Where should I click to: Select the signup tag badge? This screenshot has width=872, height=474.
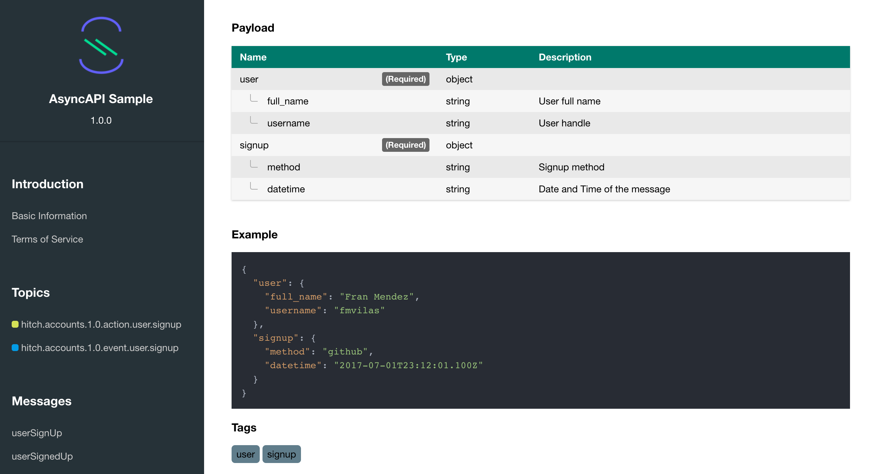(x=281, y=454)
